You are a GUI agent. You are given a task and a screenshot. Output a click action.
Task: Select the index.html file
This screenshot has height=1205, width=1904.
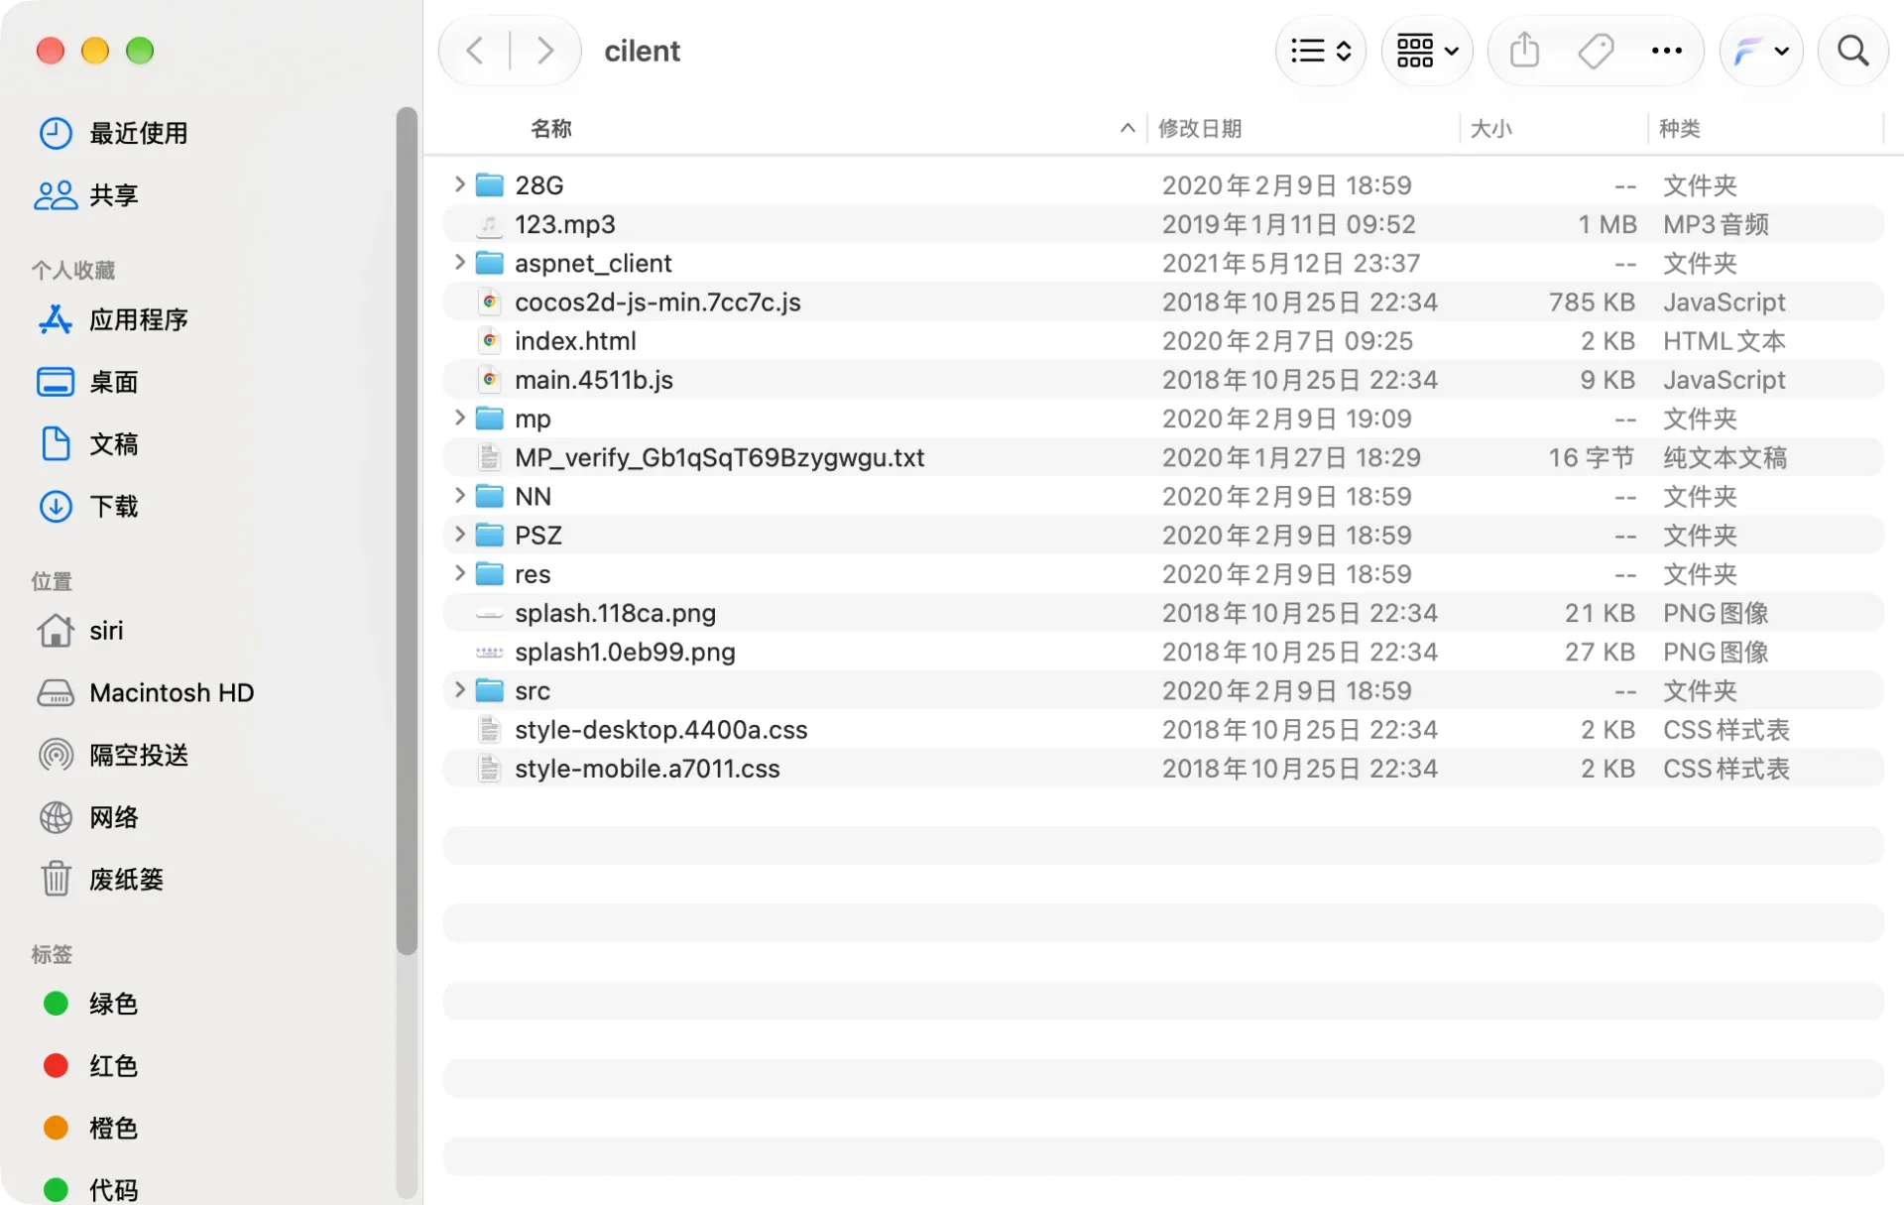(1163, 341)
